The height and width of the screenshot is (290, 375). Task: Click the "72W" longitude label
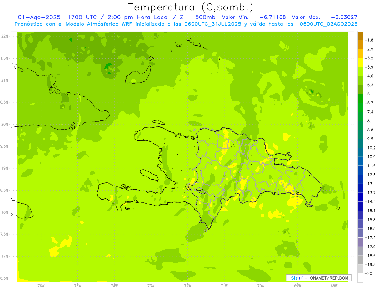click(187, 286)
